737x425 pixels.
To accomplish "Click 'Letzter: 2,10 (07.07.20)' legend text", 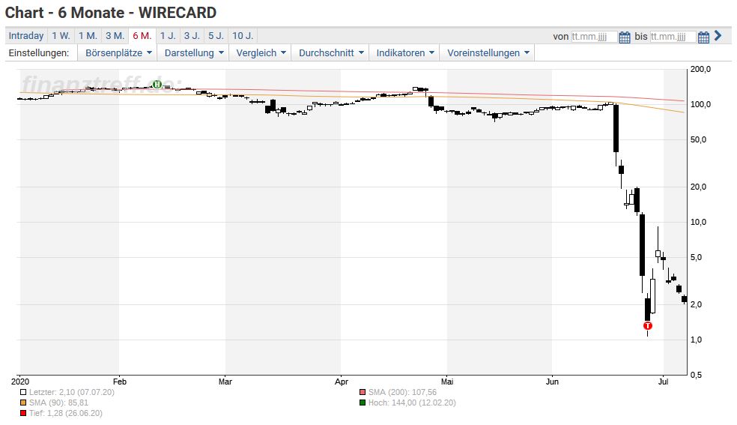I will click(x=72, y=392).
